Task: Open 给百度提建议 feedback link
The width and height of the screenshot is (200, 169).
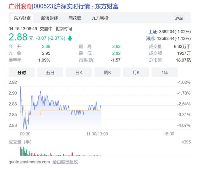Action: [x=65, y=162]
